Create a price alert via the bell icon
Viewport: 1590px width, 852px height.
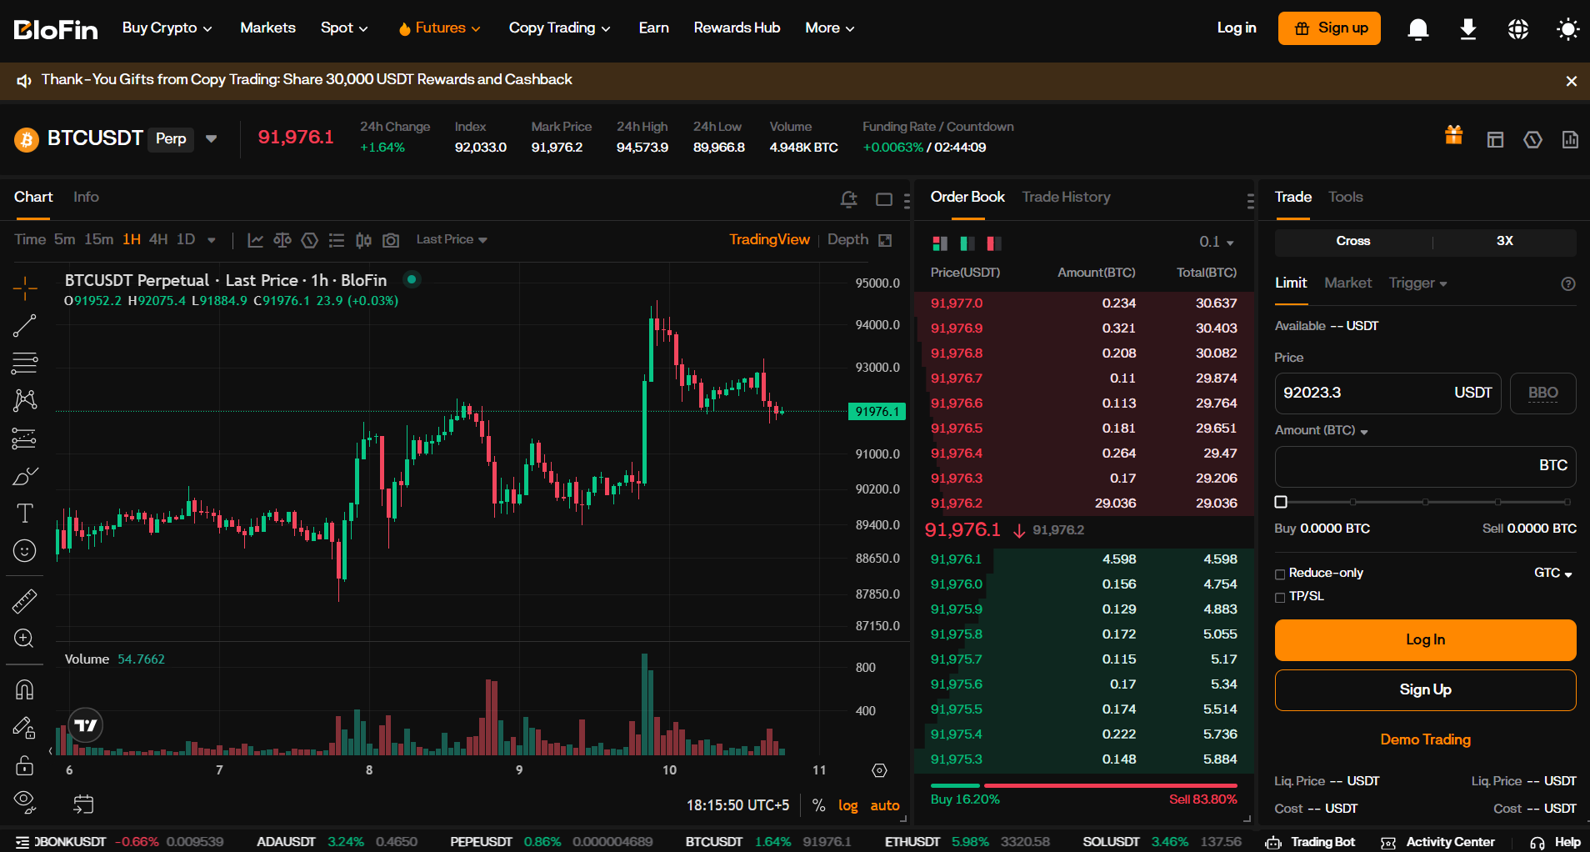click(x=848, y=199)
